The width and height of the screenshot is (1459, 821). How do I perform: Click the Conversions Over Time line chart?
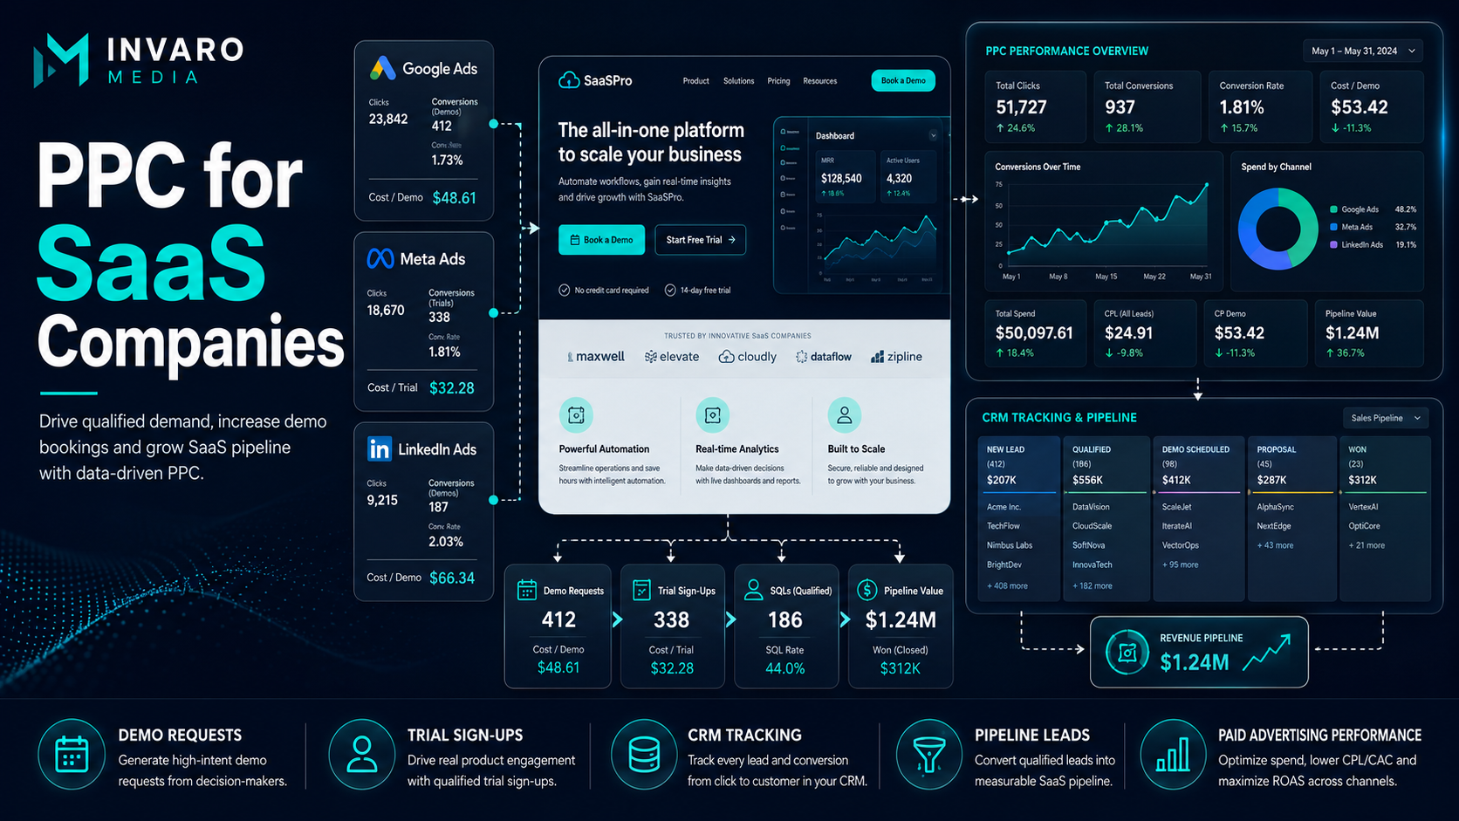(1106, 226)
